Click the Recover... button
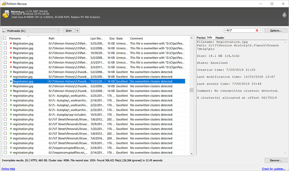Viewport: 289px width, 171px height. pyautogui.click(x=276, y=160)
